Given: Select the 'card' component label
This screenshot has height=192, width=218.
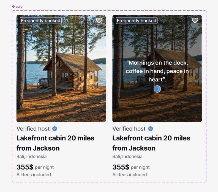Looking at the screenshot, I should coord(19,7).
